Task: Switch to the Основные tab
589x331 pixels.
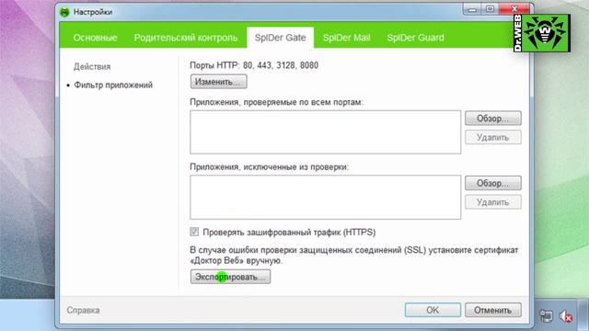Action: [x=95, y=38]
